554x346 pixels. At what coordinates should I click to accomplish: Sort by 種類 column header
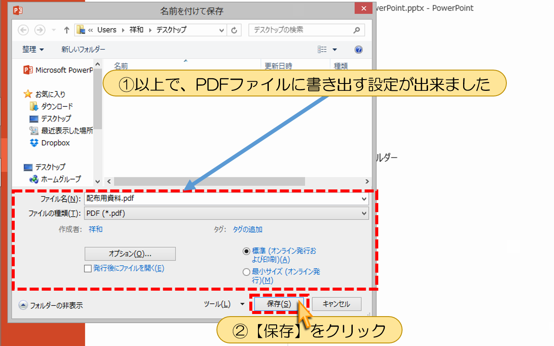pos(341,66)
